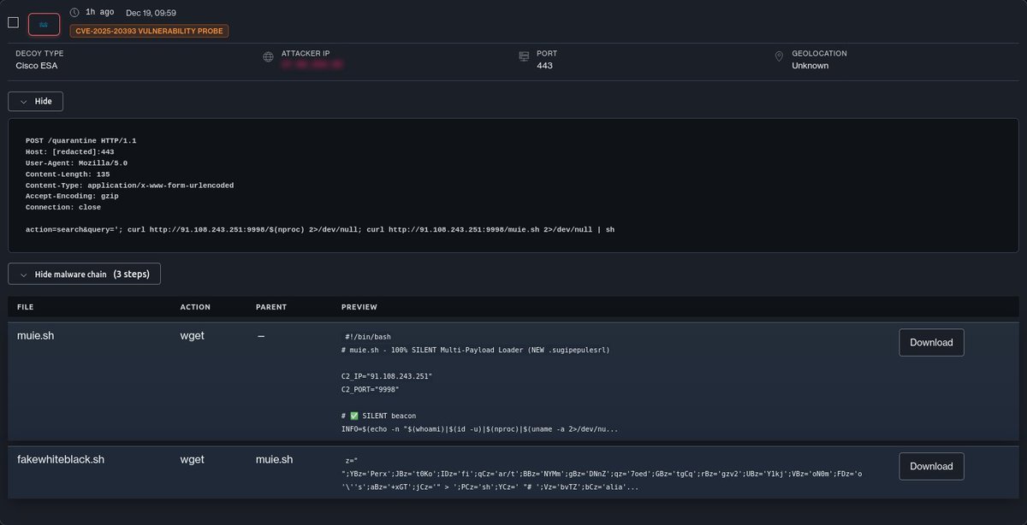
Task: Click the clock icon beside 1h ago
Action: click(74, 13)
